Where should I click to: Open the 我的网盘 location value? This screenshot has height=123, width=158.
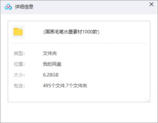(52, 64)
